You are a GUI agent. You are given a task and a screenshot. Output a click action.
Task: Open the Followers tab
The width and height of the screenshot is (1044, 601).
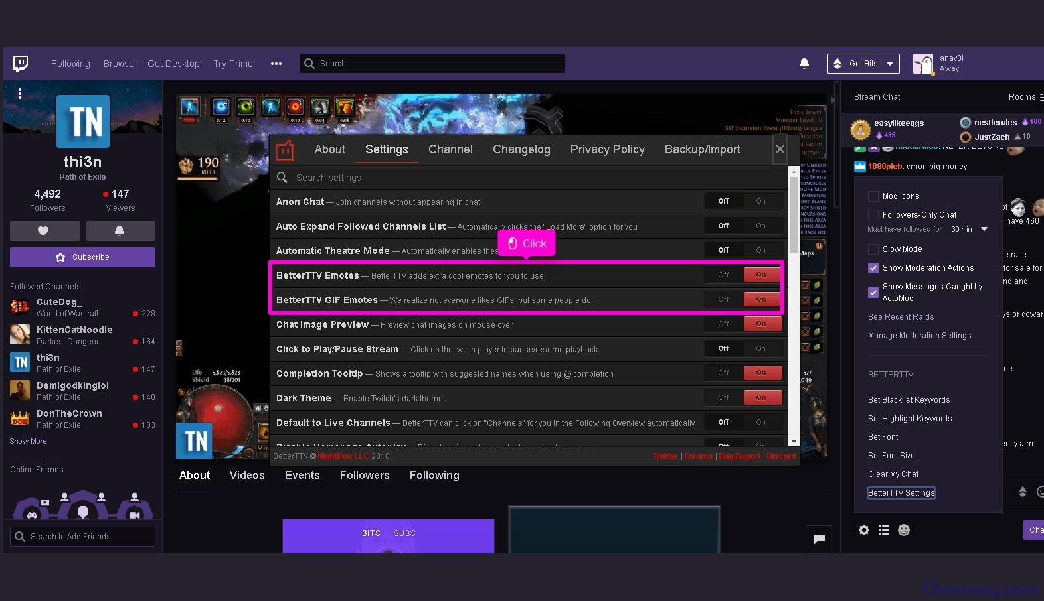365,475
